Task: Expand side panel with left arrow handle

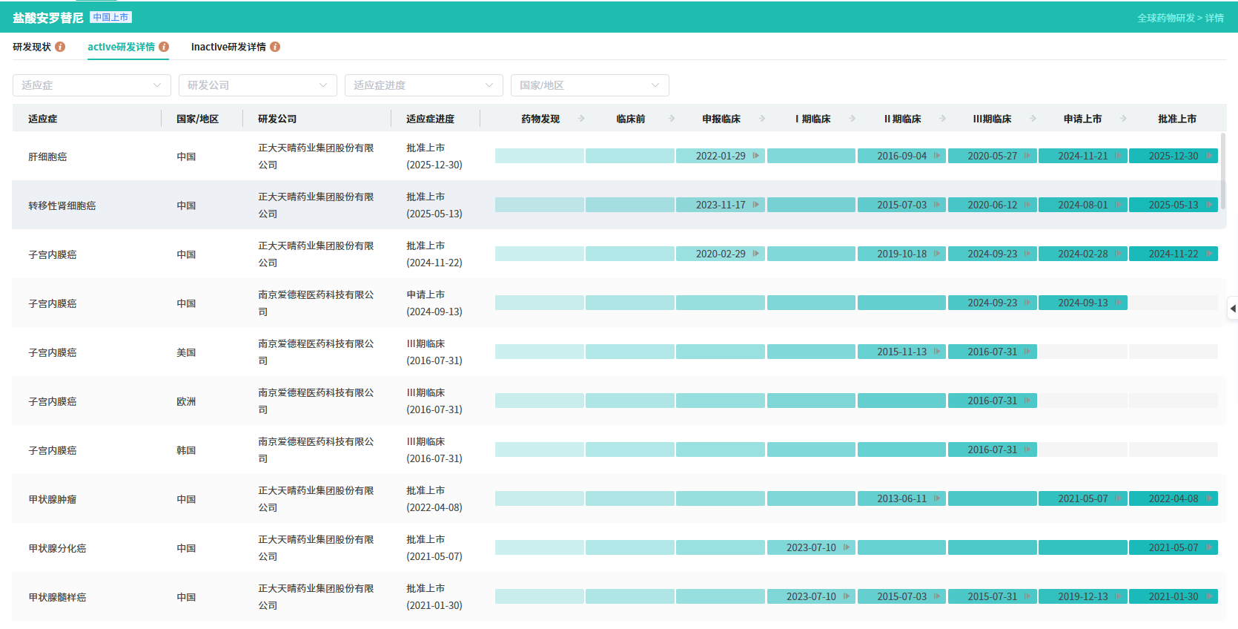Action: tap(1232, 308)
